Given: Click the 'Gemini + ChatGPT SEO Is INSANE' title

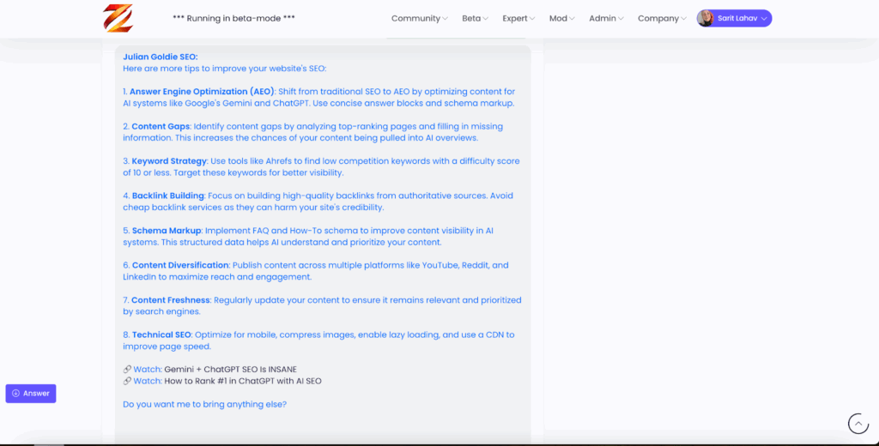Looking at the screenshot, I should point(230,369).
